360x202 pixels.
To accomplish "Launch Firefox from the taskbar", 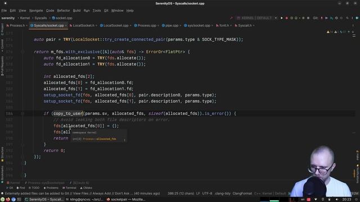I will point(8,200).
